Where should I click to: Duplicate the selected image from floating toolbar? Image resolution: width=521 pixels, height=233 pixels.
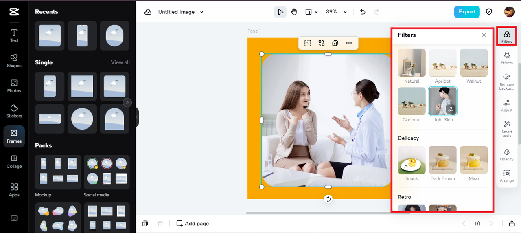click(x=335, y=43)
